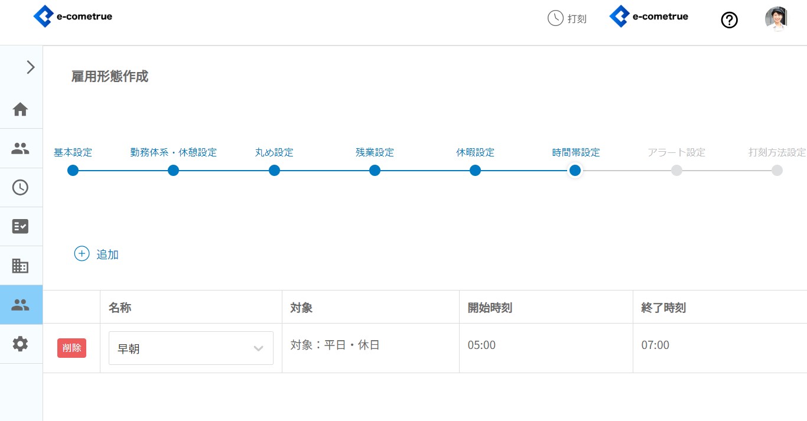Click the clock icon in sidebar
The width and height of the screenshot is (807, 421).
(21, 188)
